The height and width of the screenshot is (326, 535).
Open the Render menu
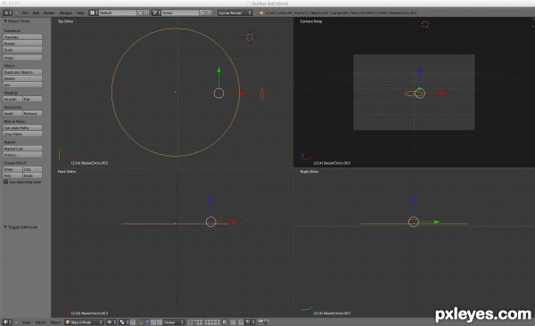click(x=49, y=13)
